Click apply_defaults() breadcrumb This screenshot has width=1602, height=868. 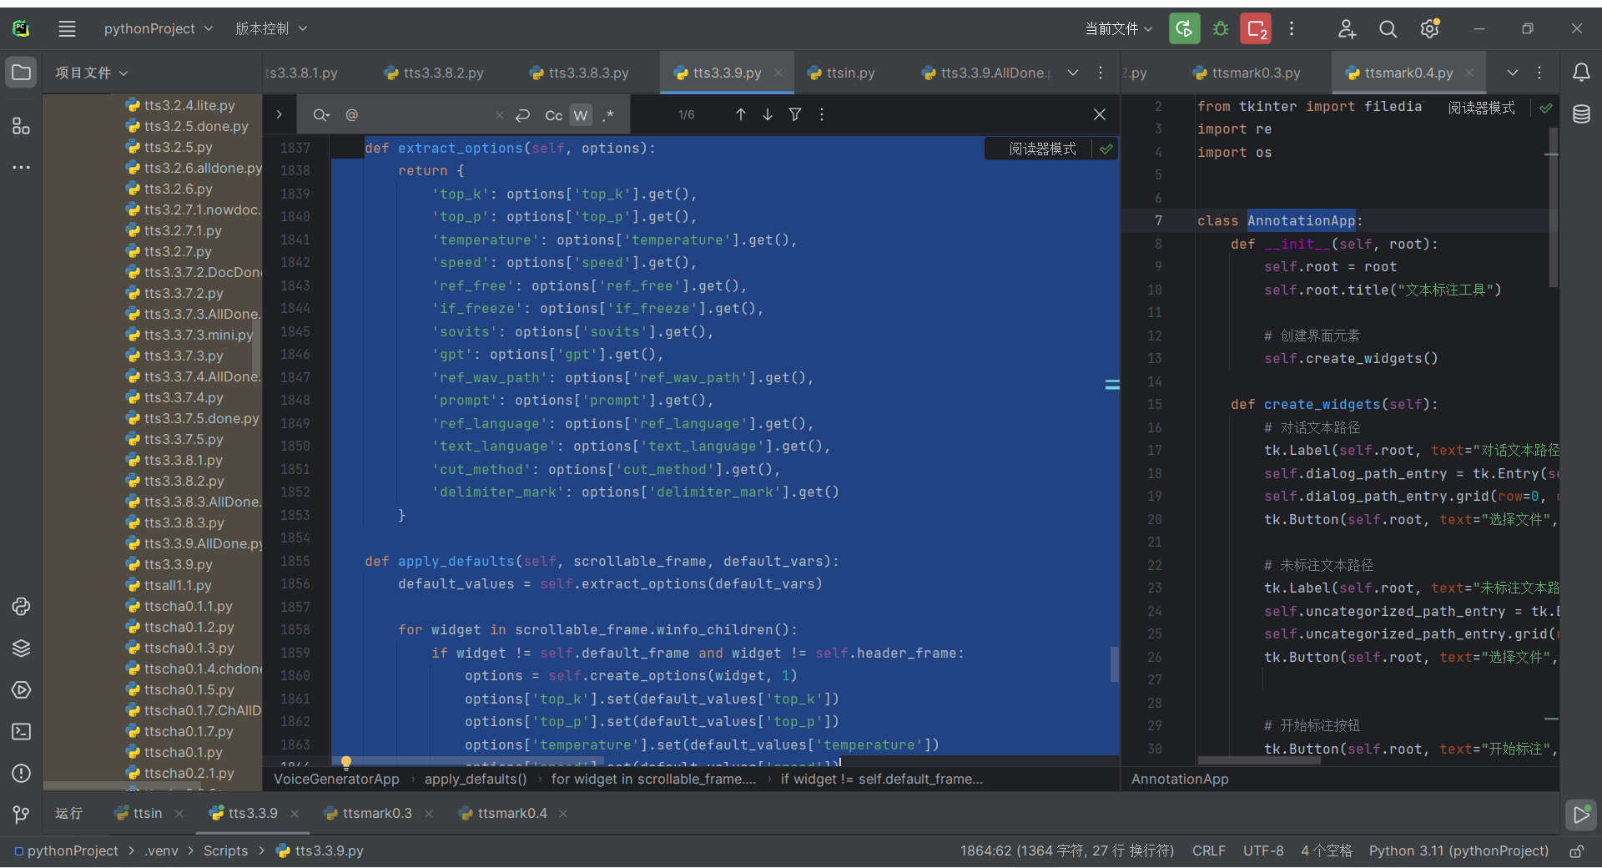click(476, 779)
